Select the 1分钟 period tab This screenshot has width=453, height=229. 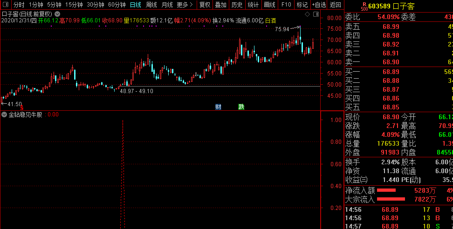(x=36, y=5)
